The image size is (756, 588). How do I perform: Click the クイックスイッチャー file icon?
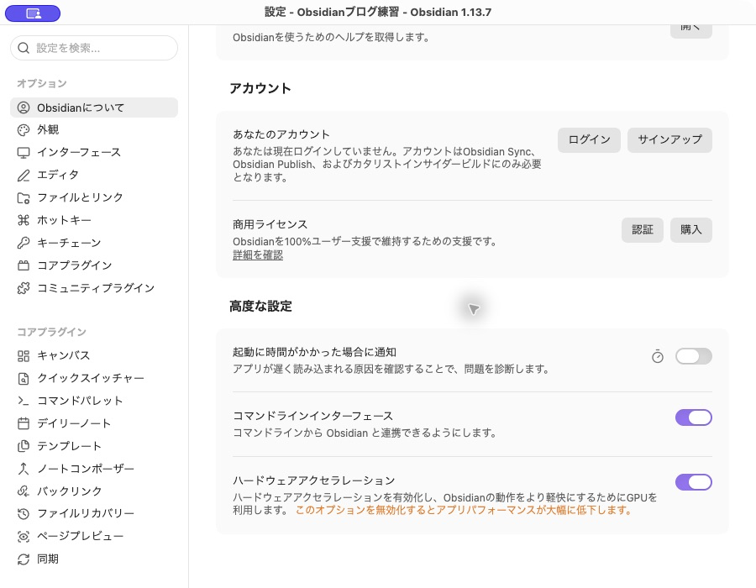[24, 378]
